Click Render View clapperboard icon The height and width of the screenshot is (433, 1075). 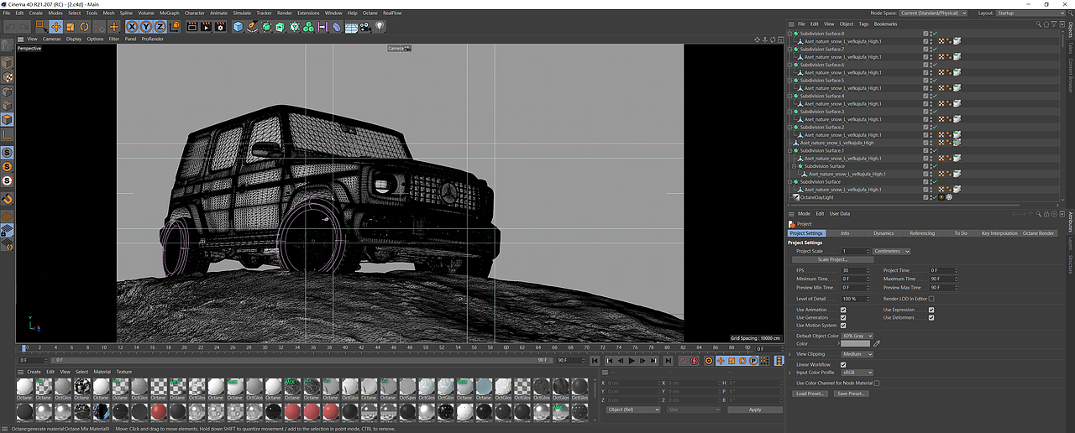pos(191,27)
